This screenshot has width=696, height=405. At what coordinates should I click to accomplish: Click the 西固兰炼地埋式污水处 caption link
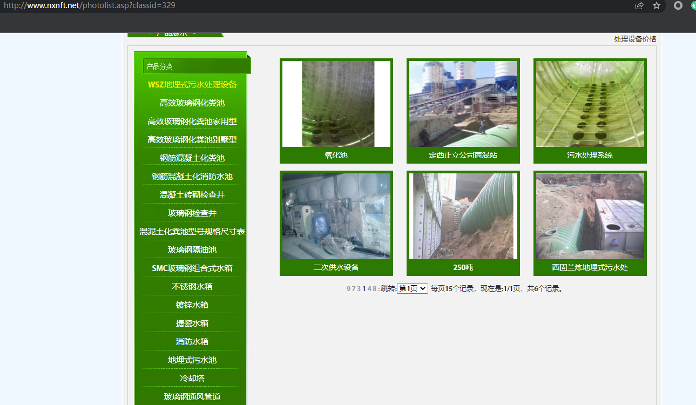click(x=590, y=267)
